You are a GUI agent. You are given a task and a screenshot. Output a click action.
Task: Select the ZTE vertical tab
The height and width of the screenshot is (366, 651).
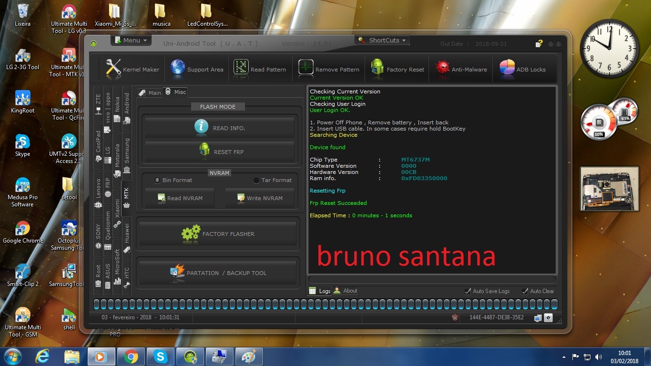98,105
